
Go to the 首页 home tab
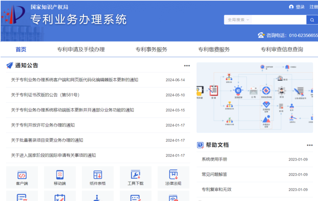pyautogui.click(x=21, y=49)
